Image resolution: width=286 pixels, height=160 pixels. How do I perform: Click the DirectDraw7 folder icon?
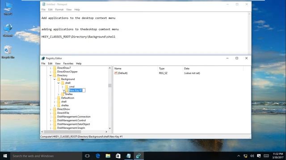pos(55,68)
